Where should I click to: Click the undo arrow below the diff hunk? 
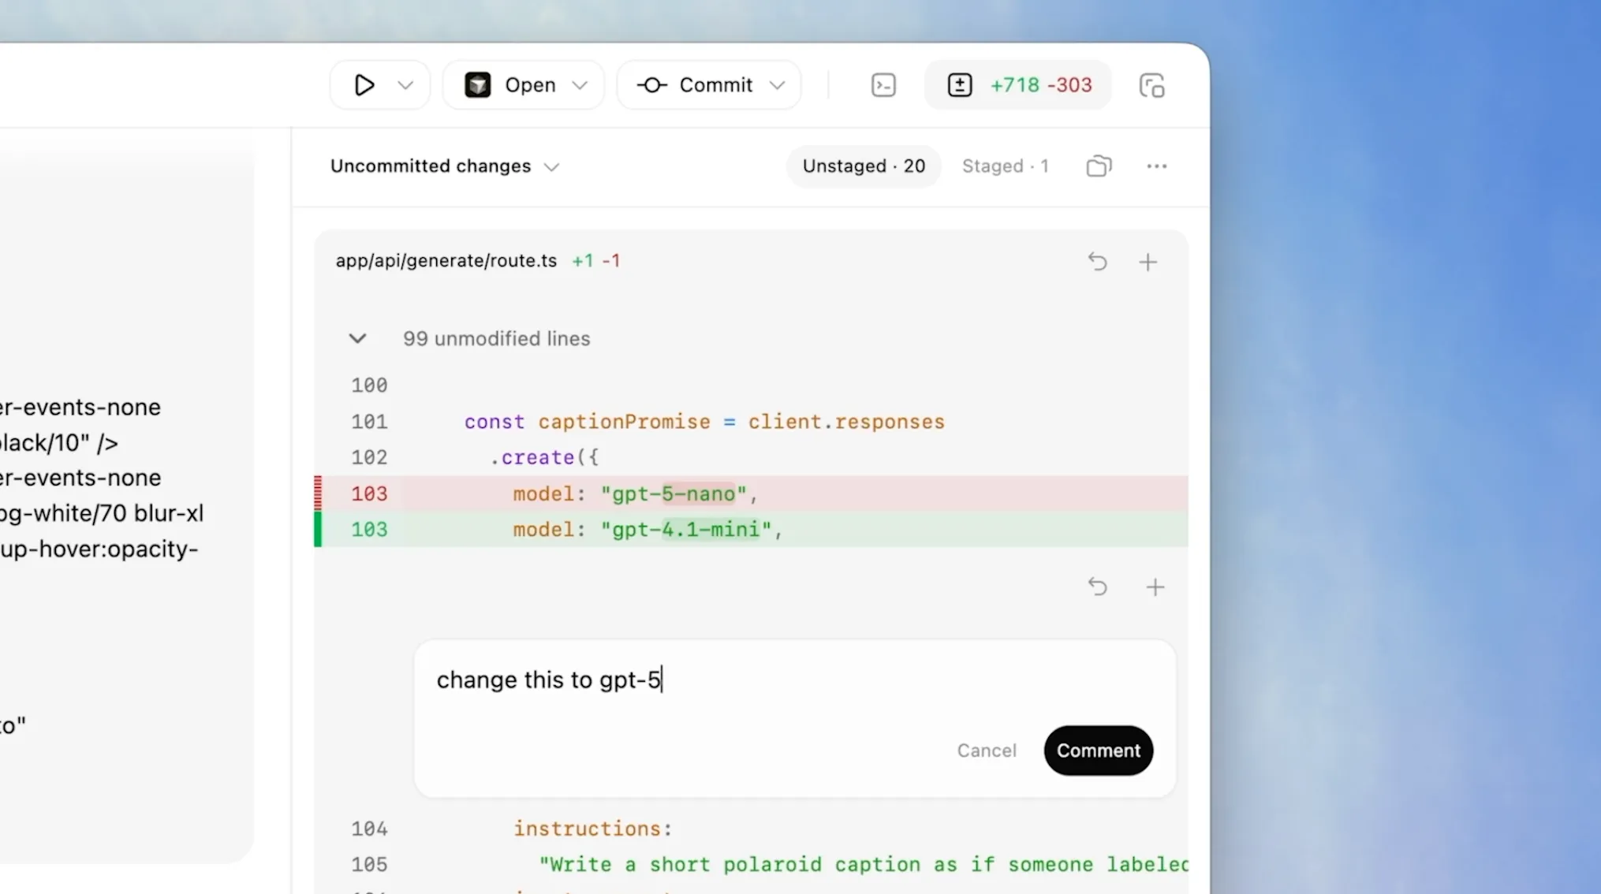[1098, 587]
